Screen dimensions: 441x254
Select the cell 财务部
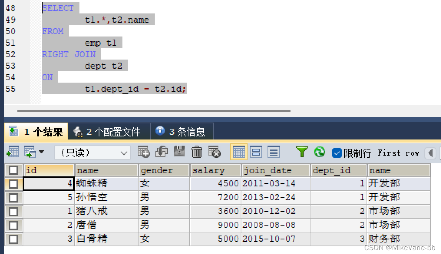[399, 239]
